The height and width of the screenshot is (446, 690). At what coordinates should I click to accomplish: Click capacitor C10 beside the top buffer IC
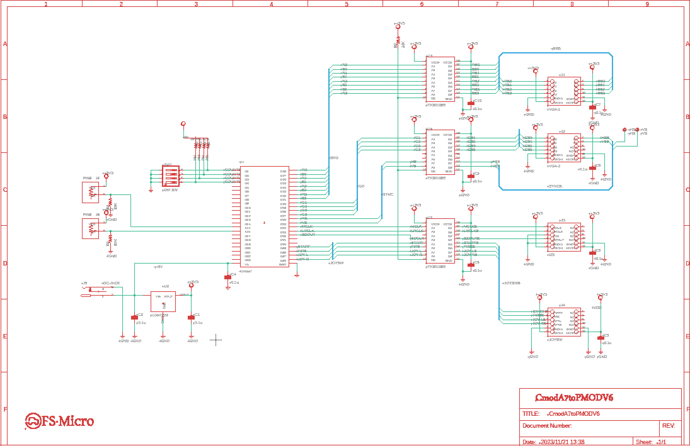471,103
